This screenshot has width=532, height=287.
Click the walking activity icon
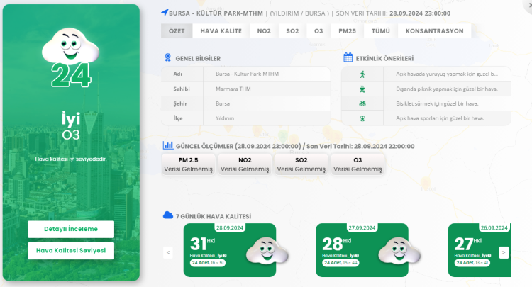click(x=362, y=74)
